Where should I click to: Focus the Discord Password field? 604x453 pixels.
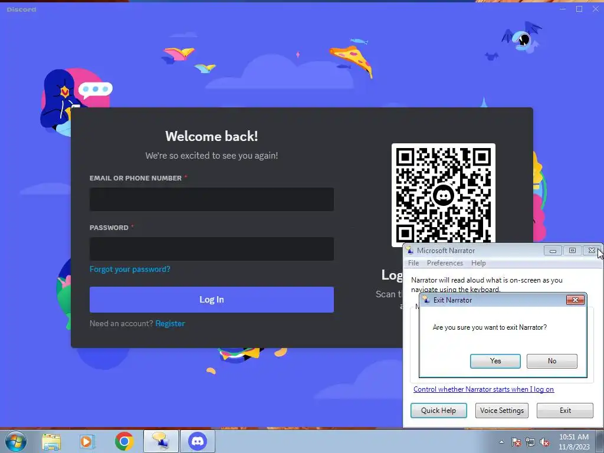click(x=212, y=249)
